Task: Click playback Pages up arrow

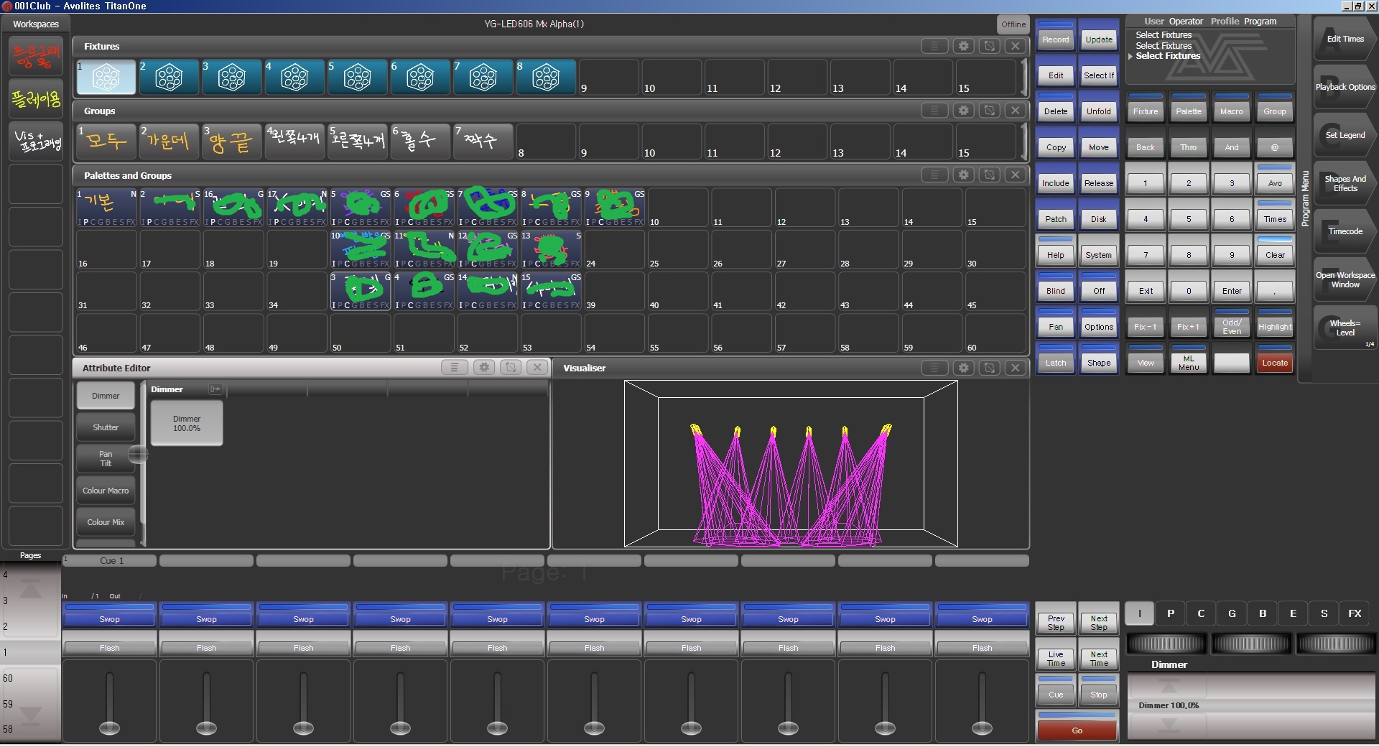Action: click(30, 590)
